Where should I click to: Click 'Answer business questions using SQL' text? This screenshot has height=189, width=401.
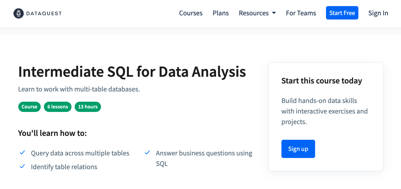[x=204, y=158]
